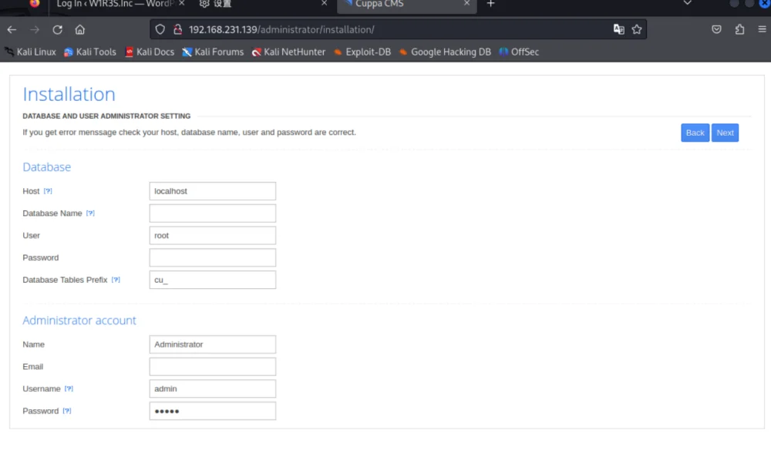Focus the Database Name input field
The width and height of the screenshot is (771, 464).
[x=213, y=214]
